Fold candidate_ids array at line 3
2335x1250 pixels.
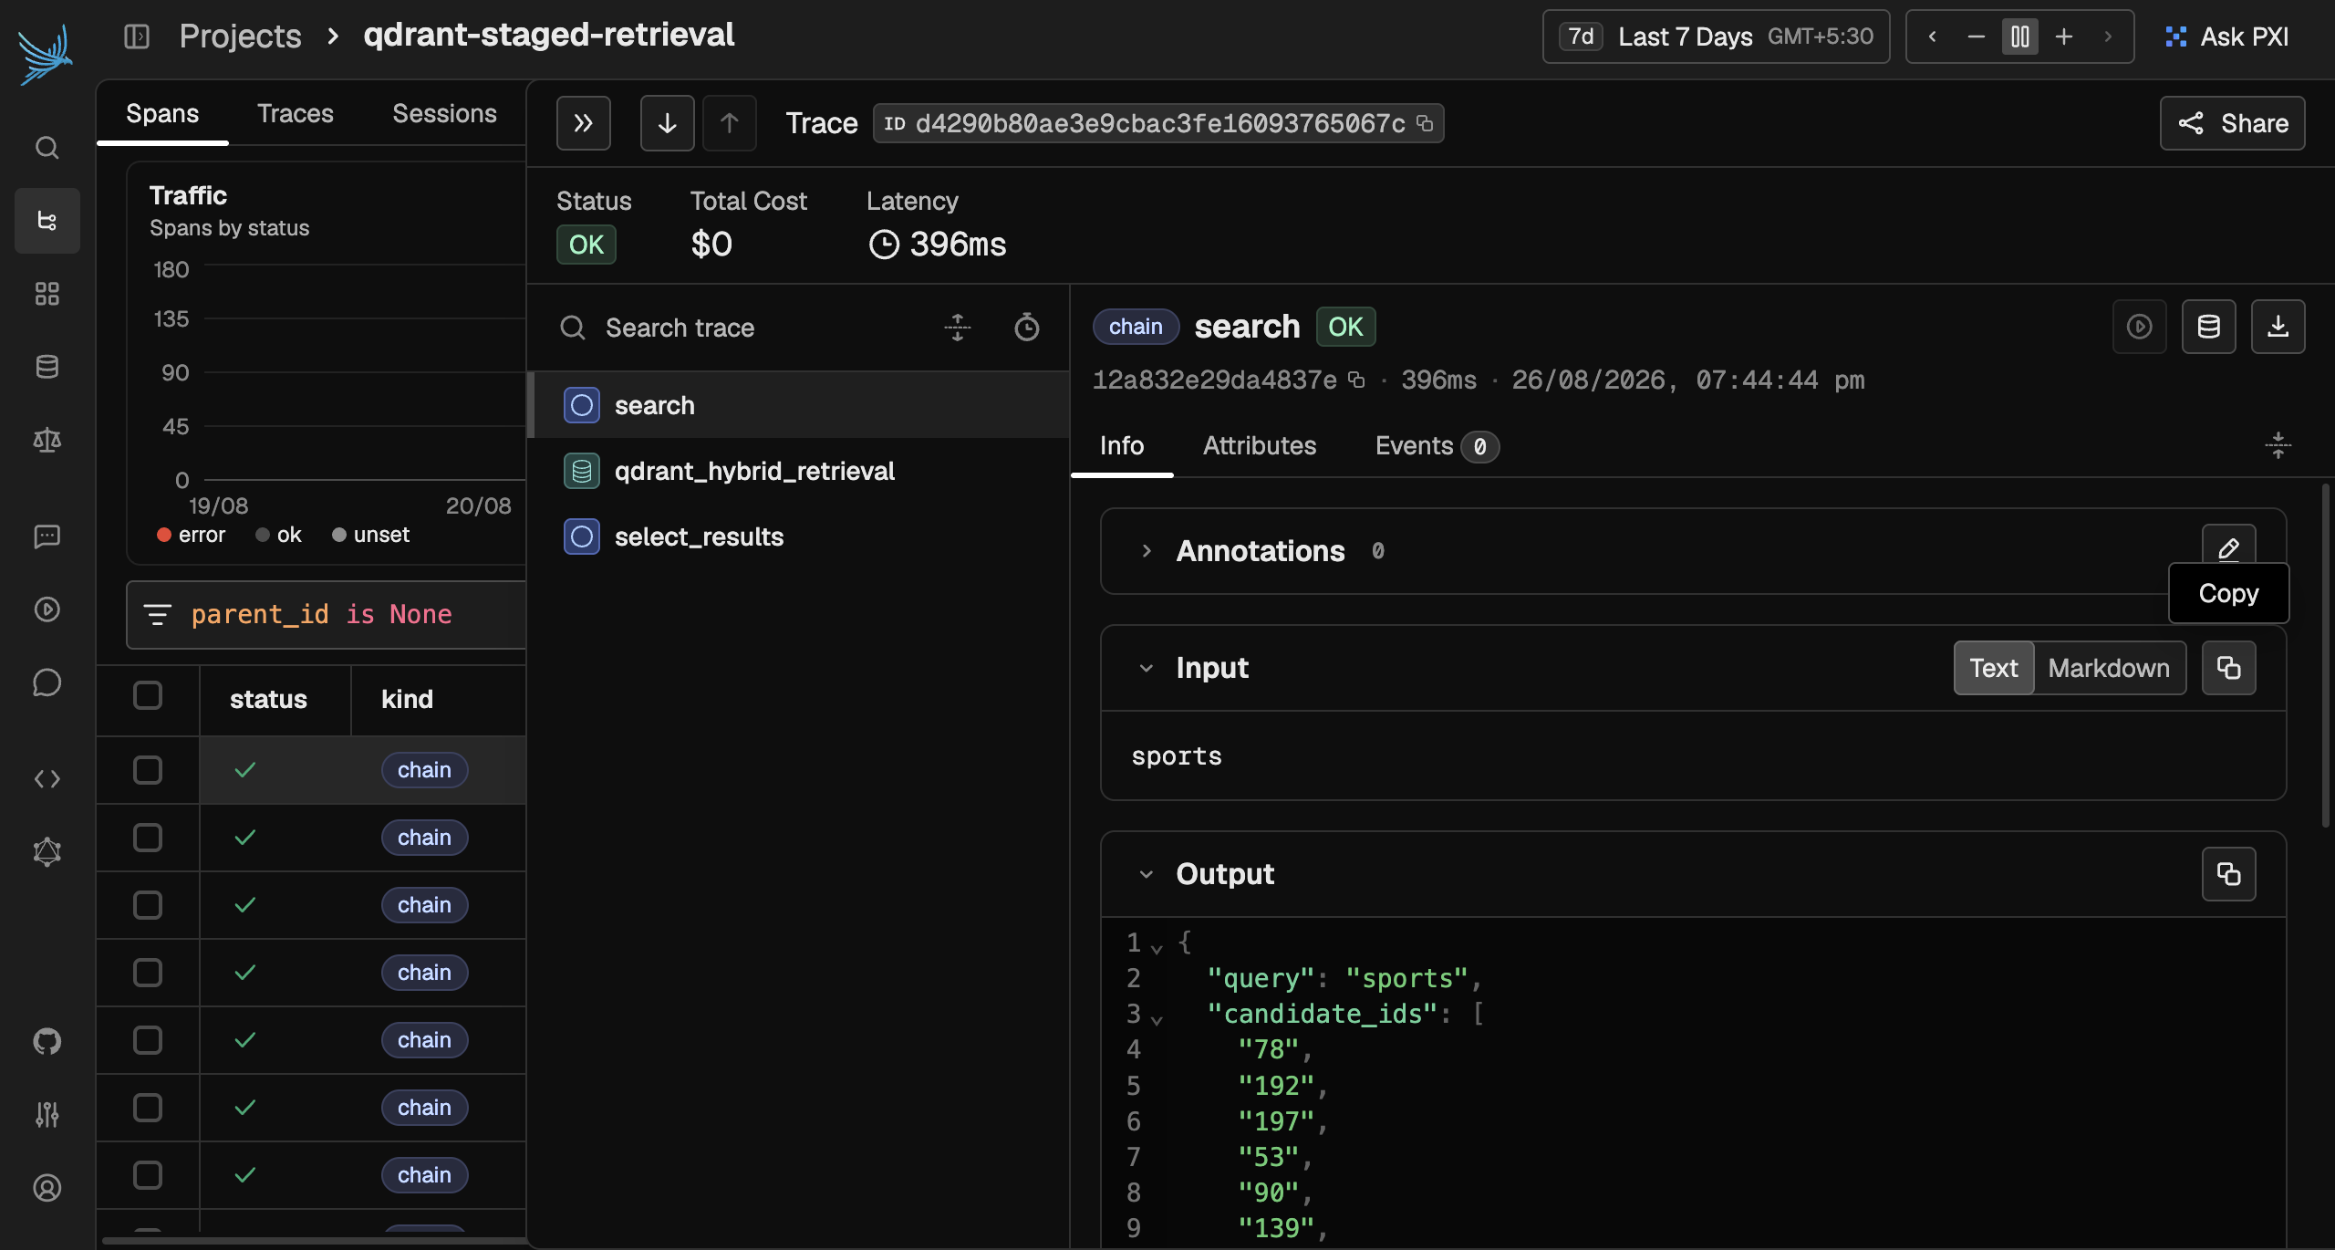(1157, 1019)
